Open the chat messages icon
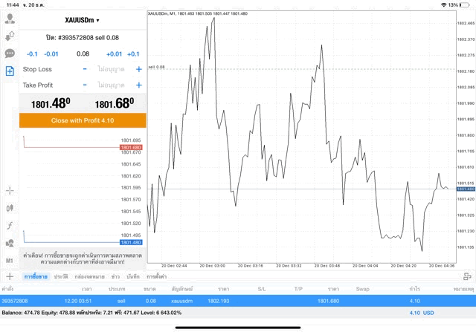This screenshot has height=332, width=476. point(10,53)
